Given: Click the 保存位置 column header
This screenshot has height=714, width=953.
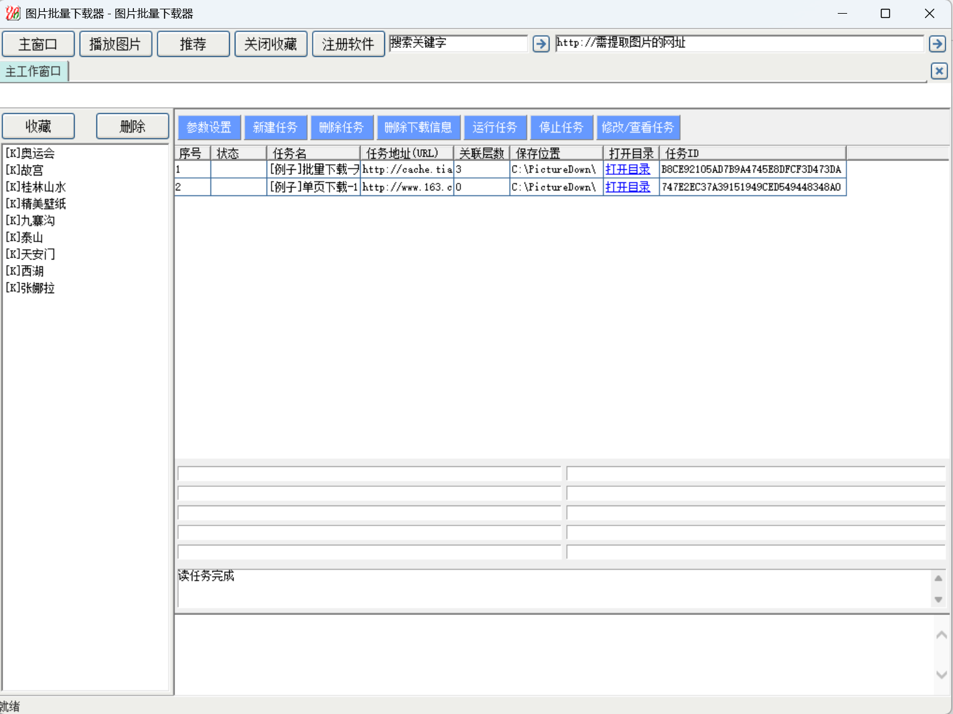Looking at the screenshot, I should pyautogui.click(x=556, y=153).
